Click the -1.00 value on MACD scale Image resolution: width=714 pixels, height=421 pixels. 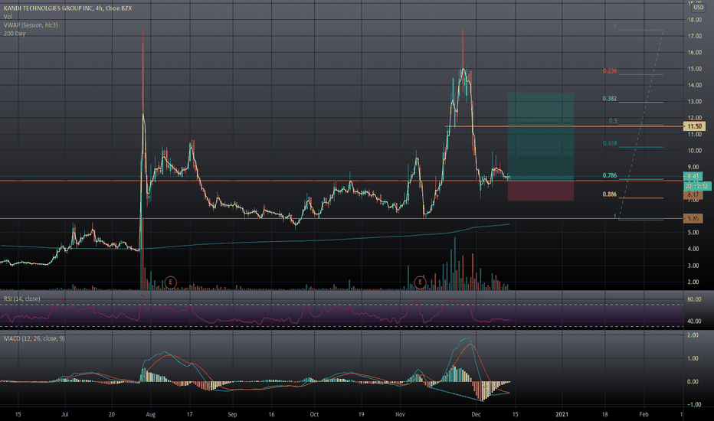(x=693, y=405)
